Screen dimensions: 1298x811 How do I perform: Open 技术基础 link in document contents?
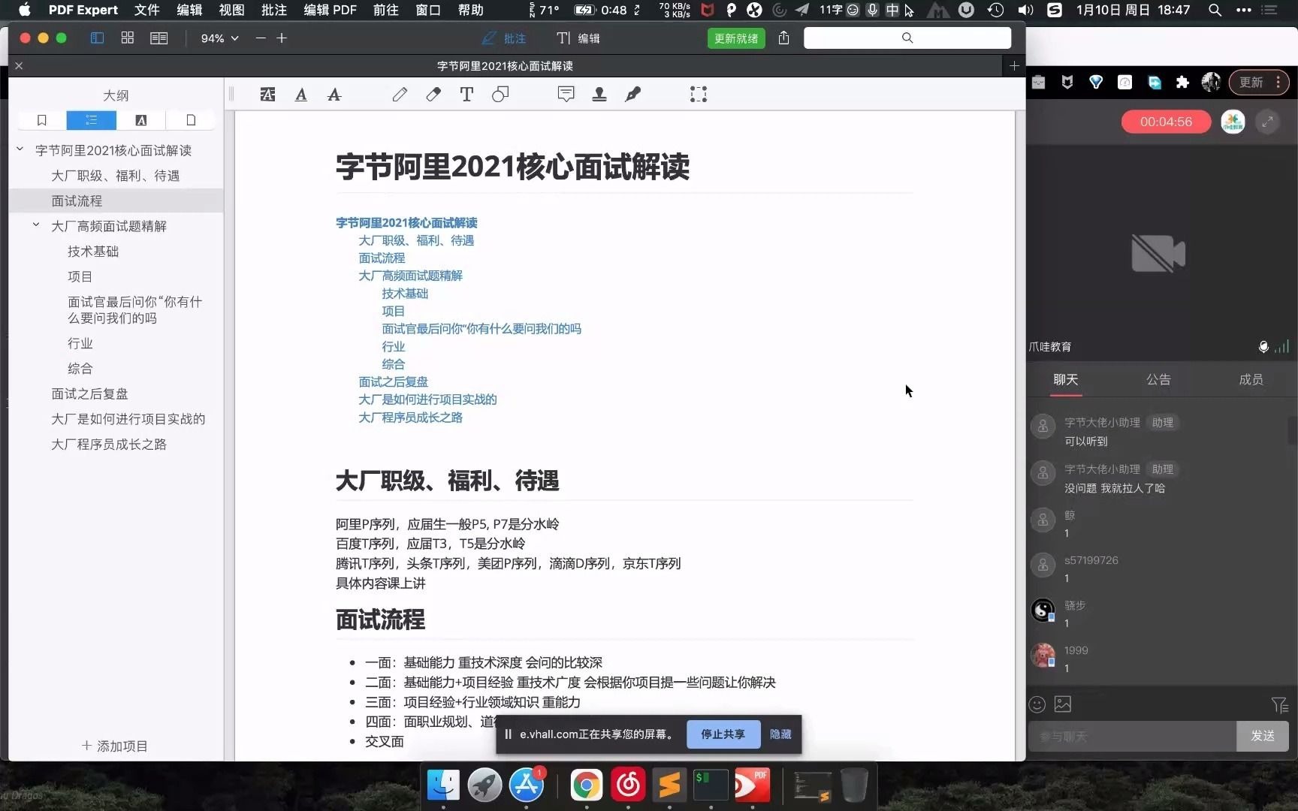[x=405, y=294]
